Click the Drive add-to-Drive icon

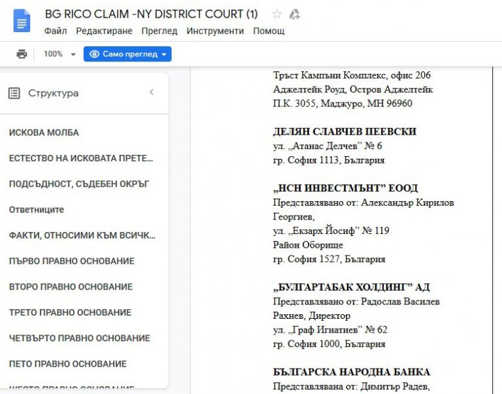(x=295, y=14)
